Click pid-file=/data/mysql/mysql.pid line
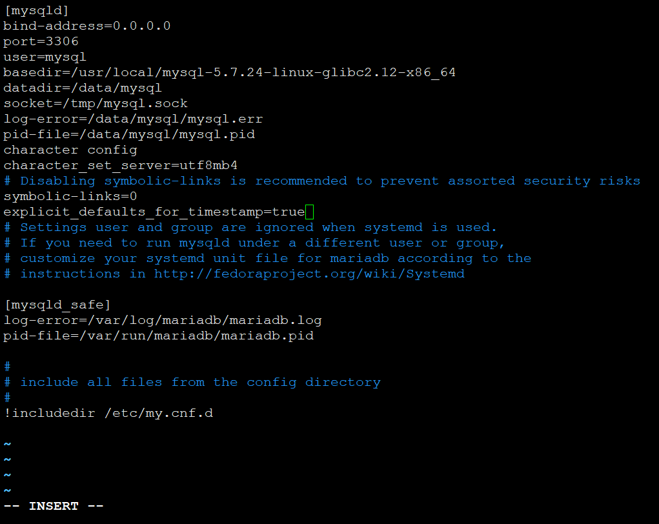Screen dimensions: 659x524 pos(129,135)
